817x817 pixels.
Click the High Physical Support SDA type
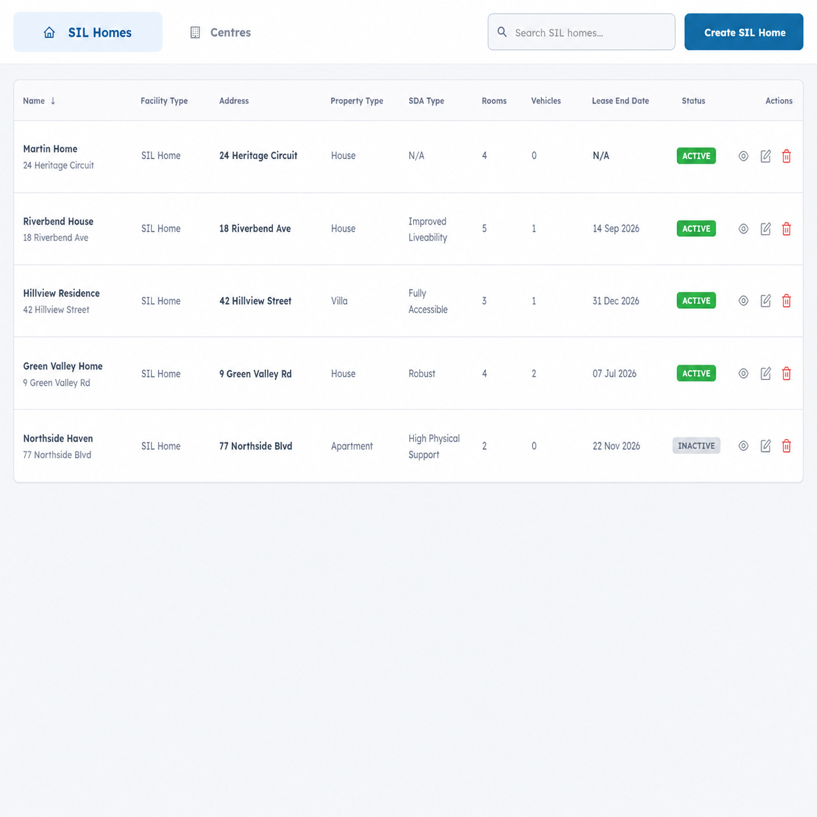tap(434, 447)
